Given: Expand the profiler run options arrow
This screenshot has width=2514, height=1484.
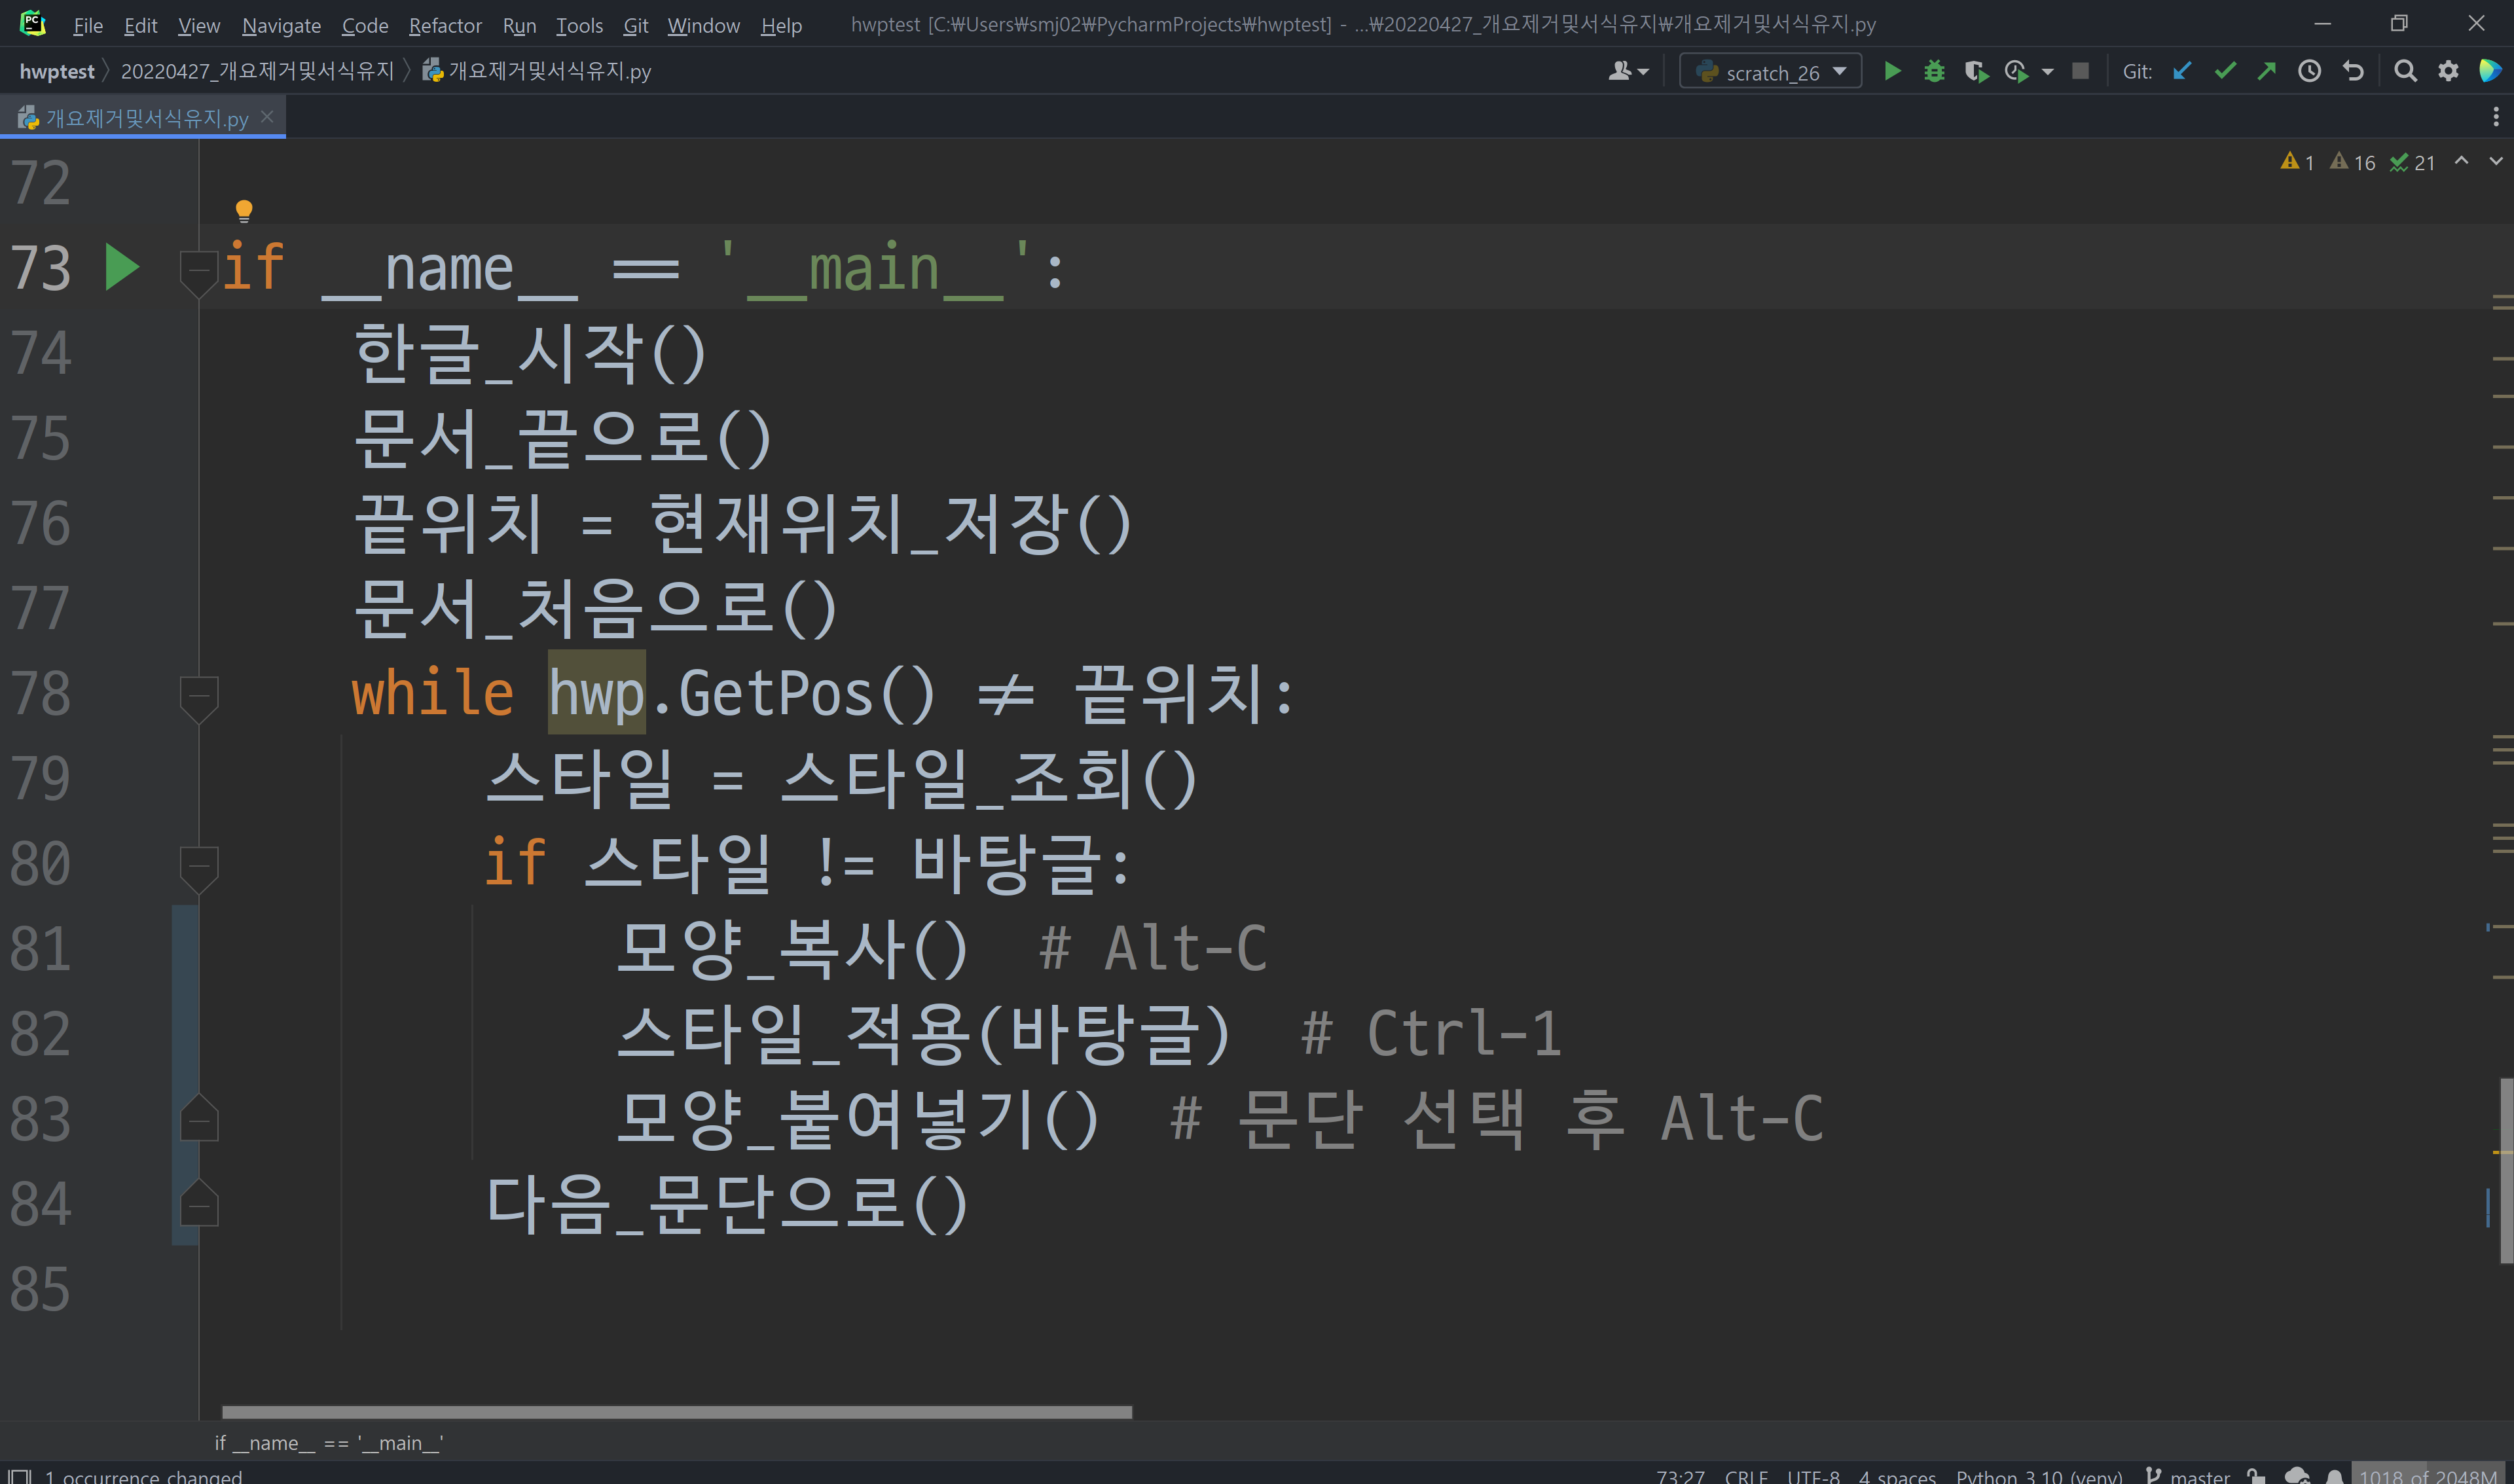Looking at the screenshot, I should point(2047,71).
